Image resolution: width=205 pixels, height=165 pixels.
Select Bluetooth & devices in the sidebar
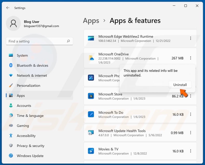32,66
